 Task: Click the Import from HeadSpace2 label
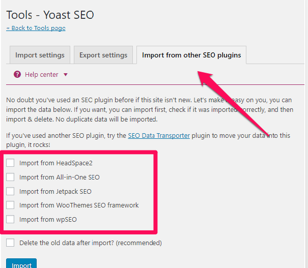pos(56,163)
